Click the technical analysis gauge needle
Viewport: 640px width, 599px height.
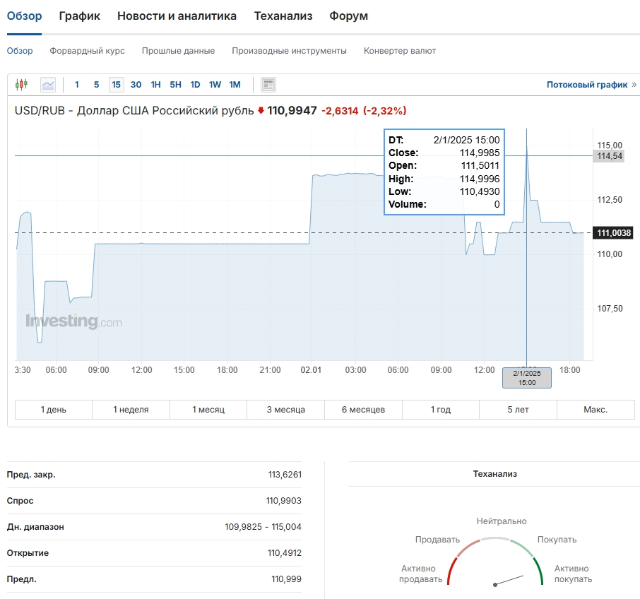[x=509, y=580]
